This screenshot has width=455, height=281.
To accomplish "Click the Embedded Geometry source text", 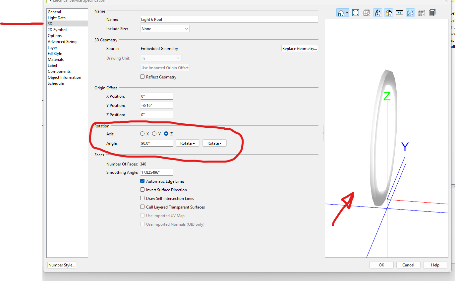I will [159, 49].
